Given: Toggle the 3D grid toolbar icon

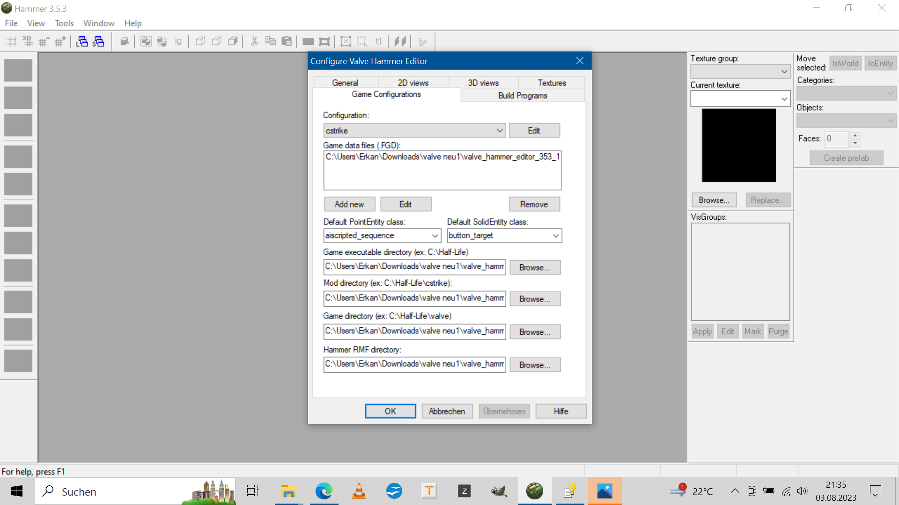Looking at the screenshot, I should pyautogui.click(x=28, y=42).
